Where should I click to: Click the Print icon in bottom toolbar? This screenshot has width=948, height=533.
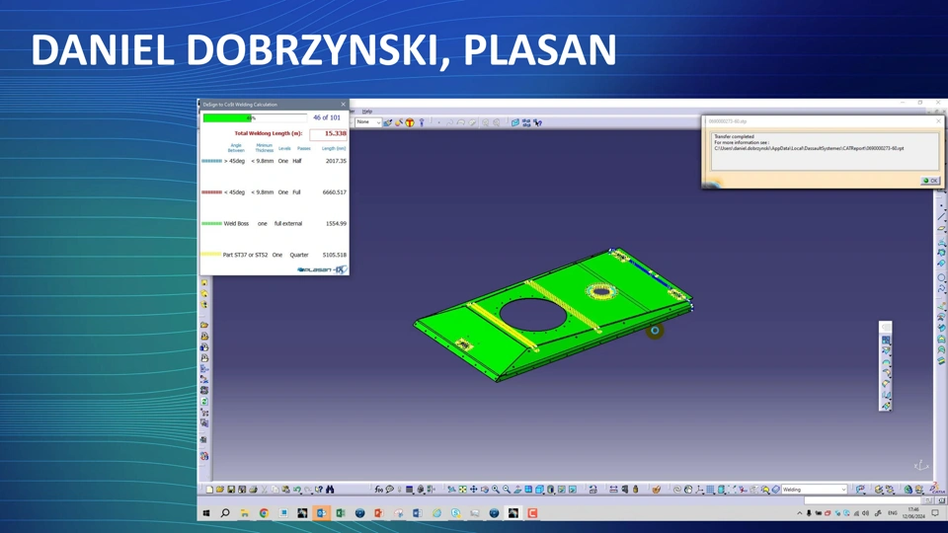pyautogui.click(x=254, y=490)
